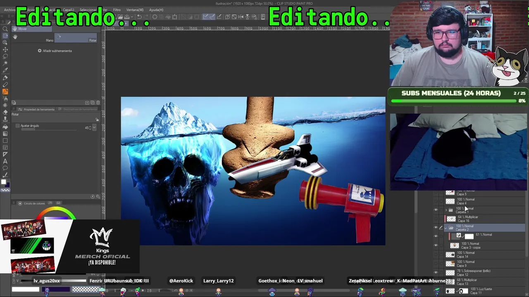
Task: Select the Capa 13 layer
Action: coord(484,282)
